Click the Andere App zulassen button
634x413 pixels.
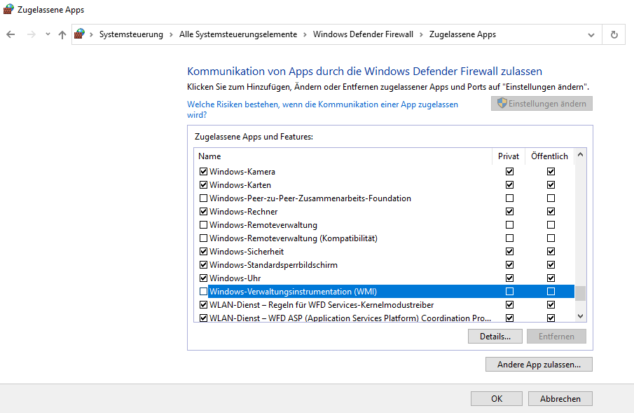539,364
